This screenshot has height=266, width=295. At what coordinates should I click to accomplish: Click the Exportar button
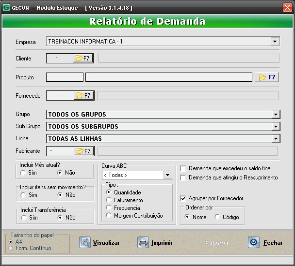coord(216,243)
